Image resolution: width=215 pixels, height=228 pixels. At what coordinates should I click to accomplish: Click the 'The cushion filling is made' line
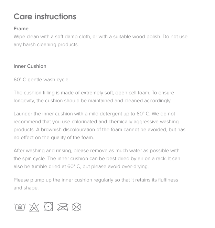coord(94,93)
